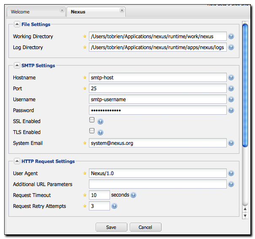Collapse the SMTP Settings section
Image resolution: width=255 pixels, height=239 pixels.
(x=17, y=66)
